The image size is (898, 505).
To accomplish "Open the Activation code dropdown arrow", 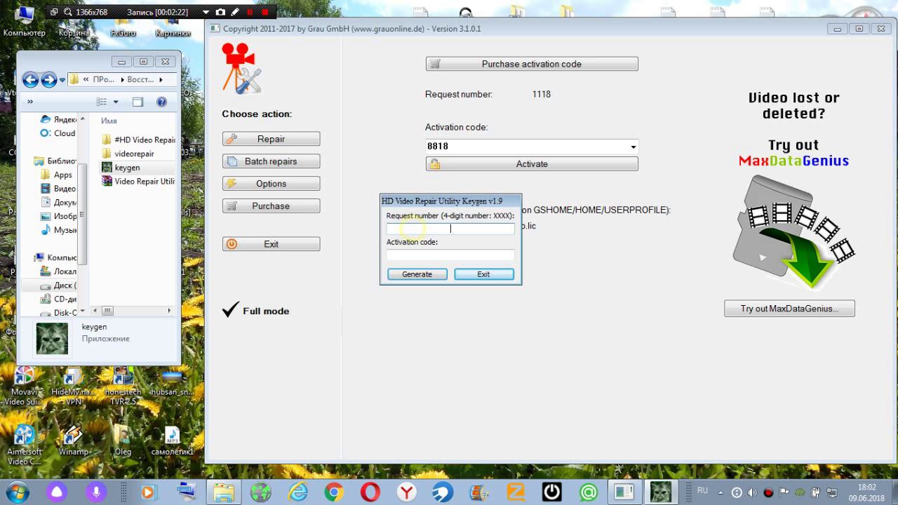I will (633, 147).
